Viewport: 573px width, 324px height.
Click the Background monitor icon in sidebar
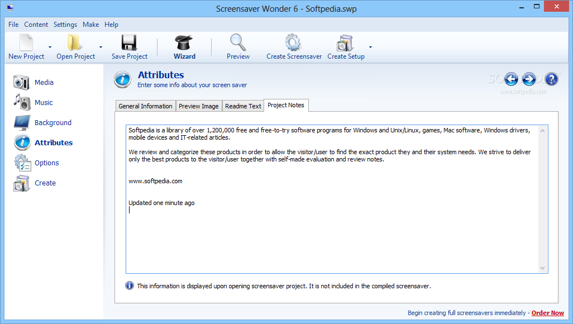click(22, 122)
